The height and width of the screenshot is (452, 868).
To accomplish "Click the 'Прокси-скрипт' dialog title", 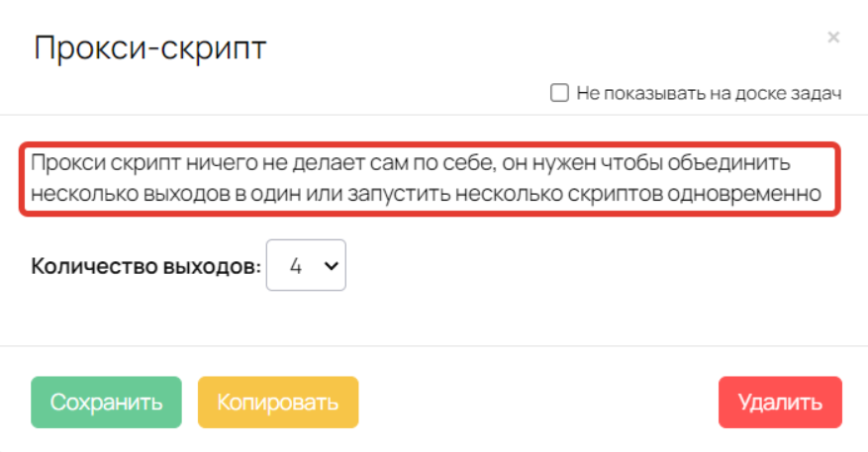I will (150, 48).
